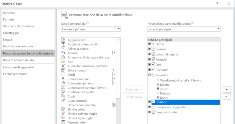Select the Annulla undo arrow icon

click(63, 53)
